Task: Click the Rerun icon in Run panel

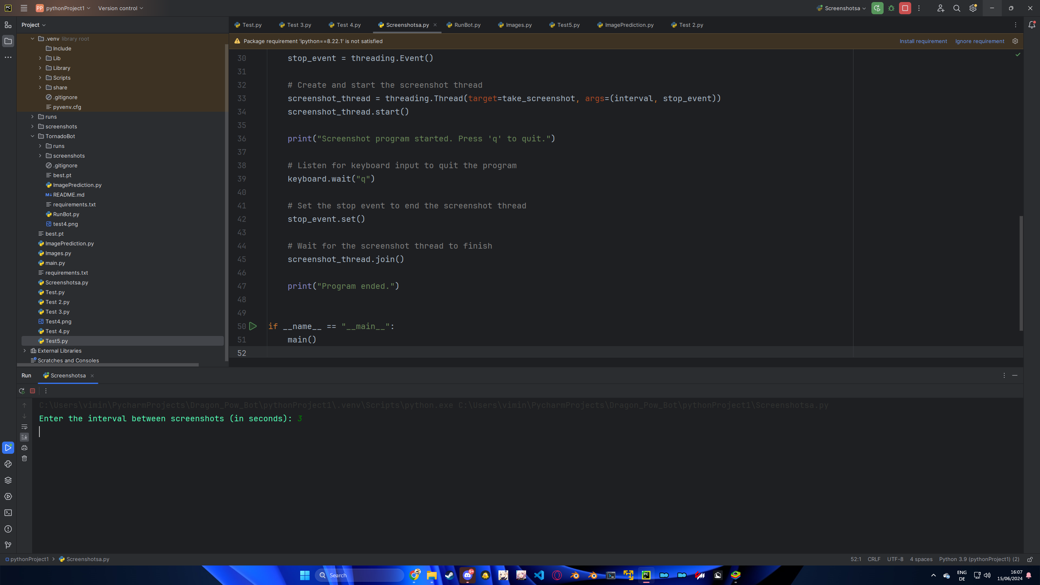Action: pyautogui.click(x=22, y=391)
